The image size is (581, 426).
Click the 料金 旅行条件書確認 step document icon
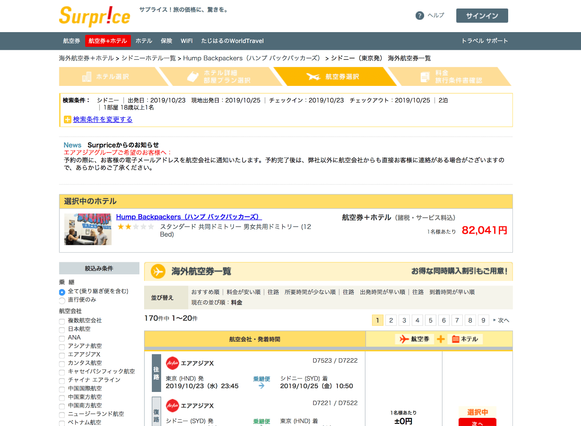point(425,77)
